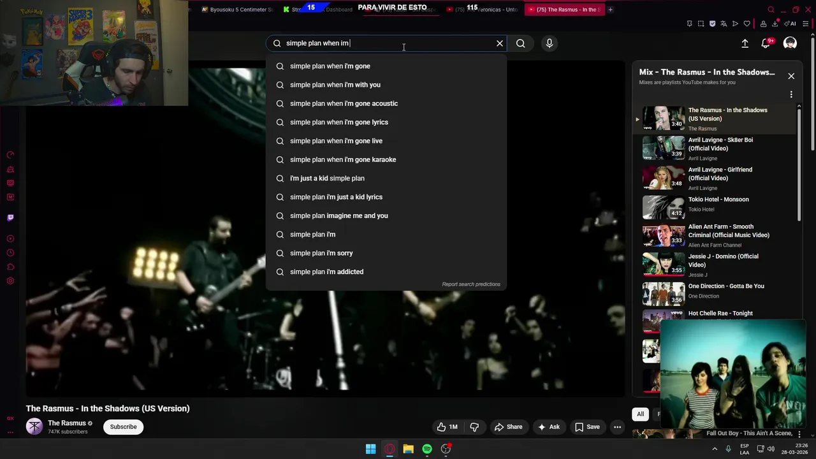Select suggestion 'simple plan when i'm with you'
This screenshot has height=459, width=816.
pyautogui.click(x=386, y=85)
